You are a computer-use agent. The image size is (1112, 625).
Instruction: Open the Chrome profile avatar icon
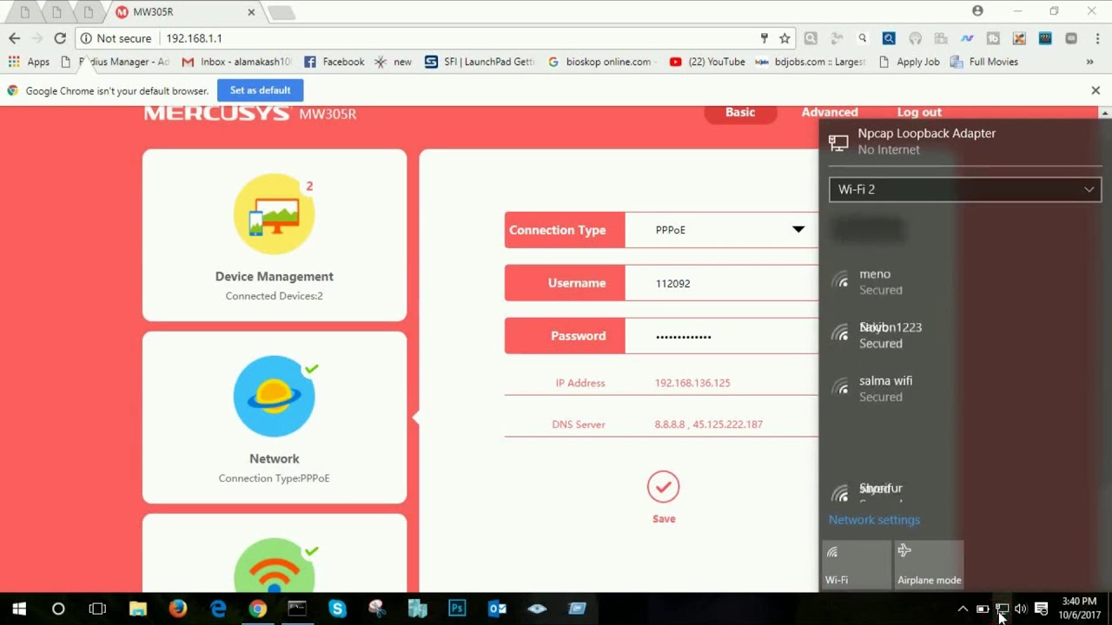[978, 11]
